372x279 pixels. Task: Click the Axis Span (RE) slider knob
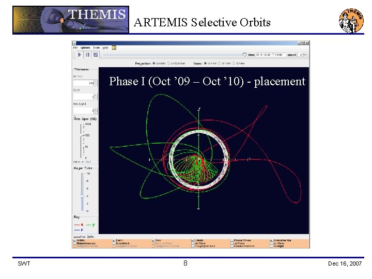(82, 136)
